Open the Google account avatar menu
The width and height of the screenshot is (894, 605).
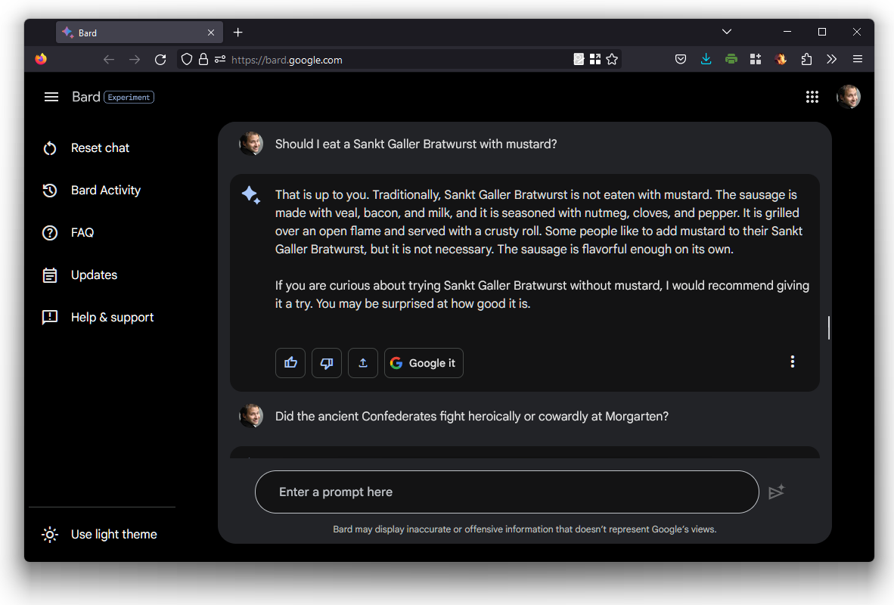click(x=849, y=97)
